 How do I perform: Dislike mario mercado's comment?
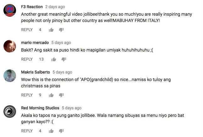pos(64,59)
